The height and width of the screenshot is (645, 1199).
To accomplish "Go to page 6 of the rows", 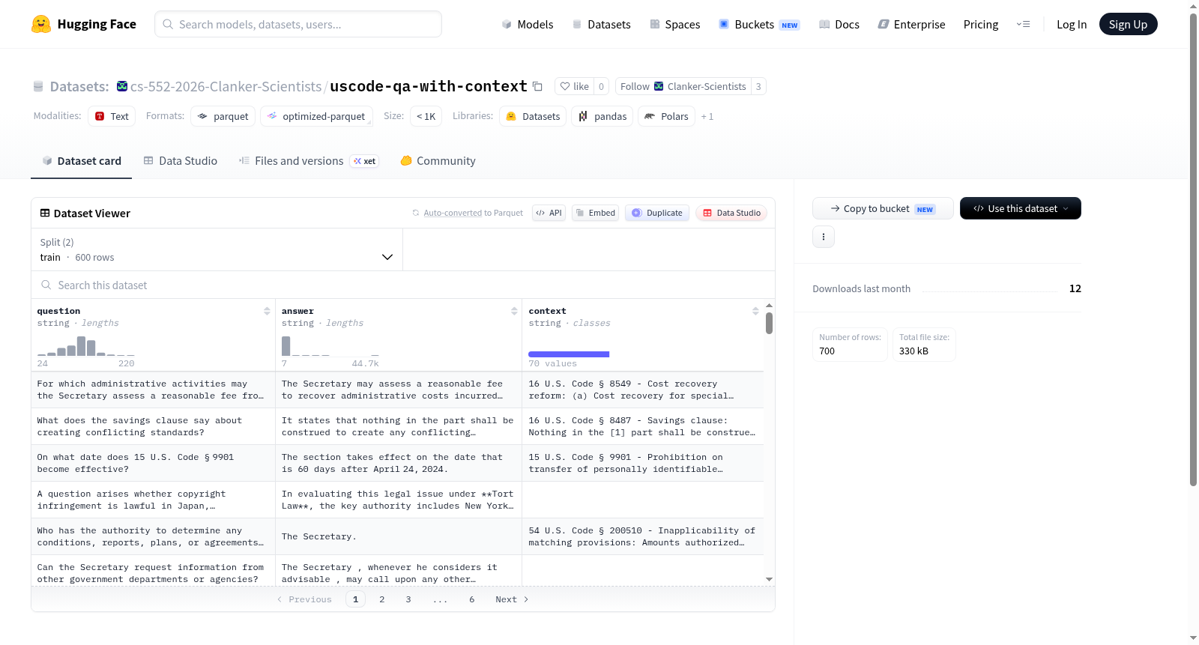I will click(472, 599).
